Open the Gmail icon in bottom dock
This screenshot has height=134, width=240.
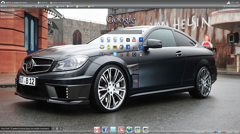[x=97, y=130]
